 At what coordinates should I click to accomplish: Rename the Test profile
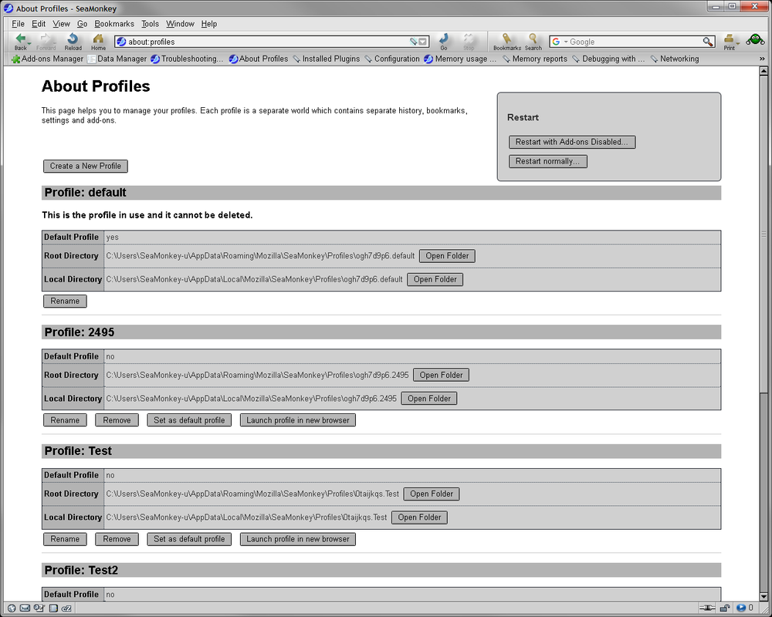click(x=65, y=539)
